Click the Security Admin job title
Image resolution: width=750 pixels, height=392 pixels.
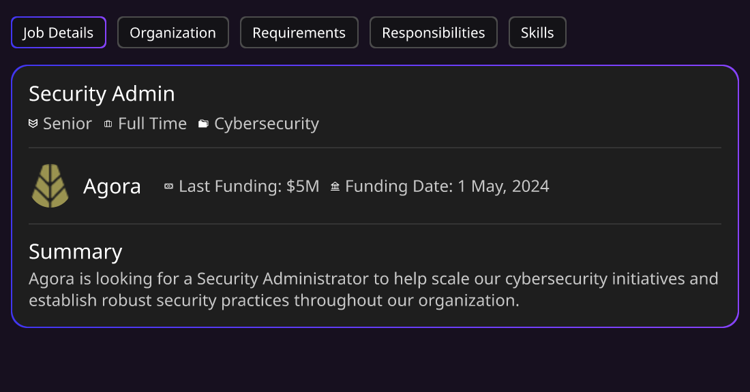coord(102,94)
